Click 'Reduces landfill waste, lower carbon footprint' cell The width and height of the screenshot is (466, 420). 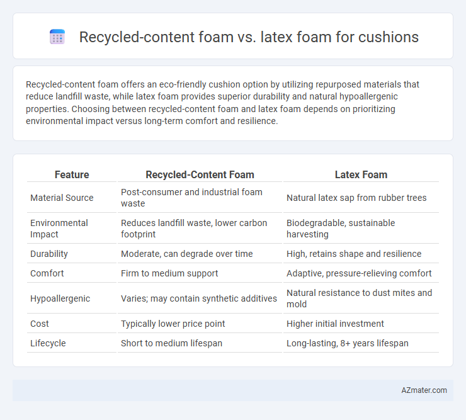coord(200,229)
